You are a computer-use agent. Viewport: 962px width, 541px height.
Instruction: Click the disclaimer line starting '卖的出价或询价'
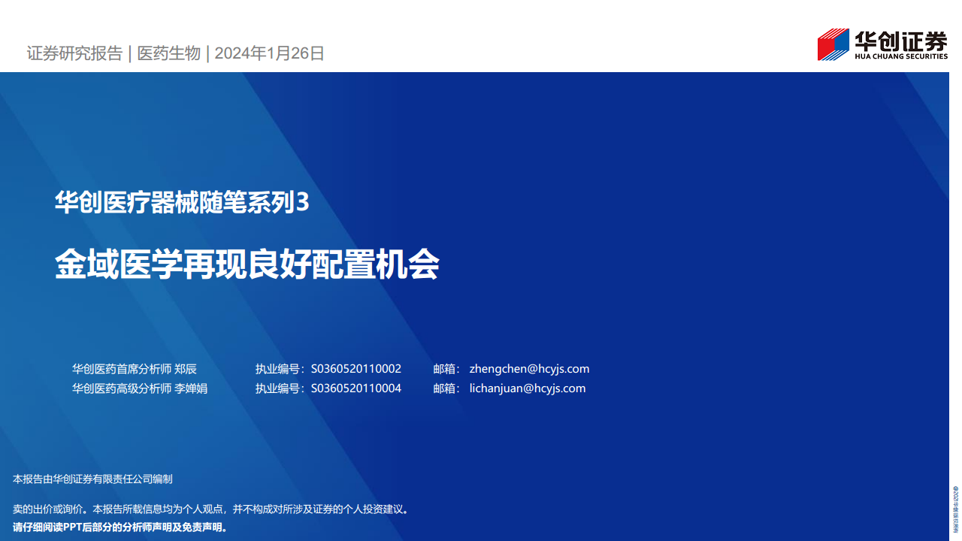pyautogui.click(x=211, y=509)
